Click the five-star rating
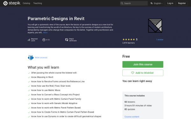Screen dimensions: 191x119 coord(129,39)
